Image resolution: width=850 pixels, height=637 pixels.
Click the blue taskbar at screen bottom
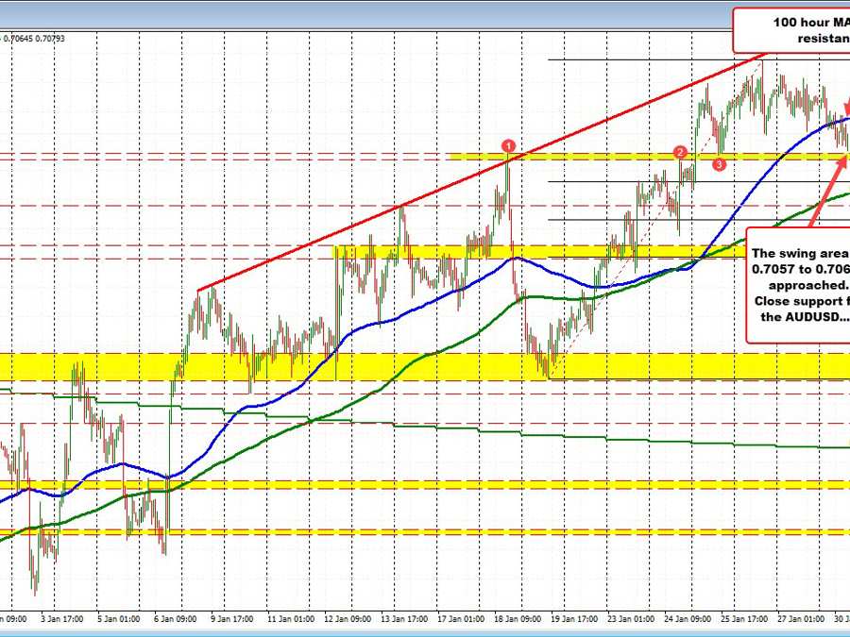tap(425, 633)
